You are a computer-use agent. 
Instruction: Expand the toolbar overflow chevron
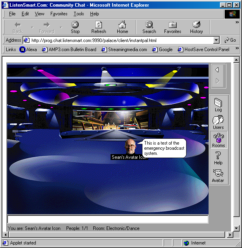click(237, 22)
